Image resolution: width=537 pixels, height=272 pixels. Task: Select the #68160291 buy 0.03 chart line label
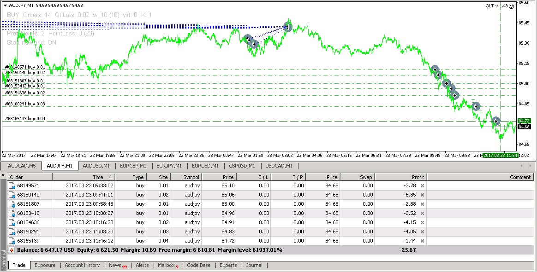click(24, 104)
